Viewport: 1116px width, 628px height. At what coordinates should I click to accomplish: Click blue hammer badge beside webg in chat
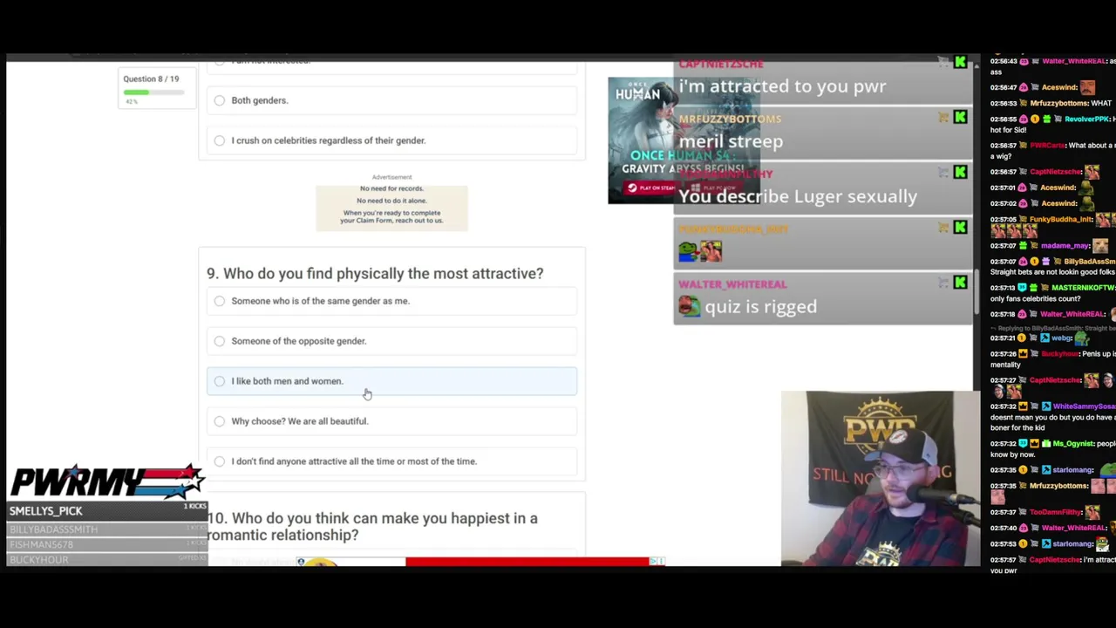pyautogui.click(x=1045, y=338)
